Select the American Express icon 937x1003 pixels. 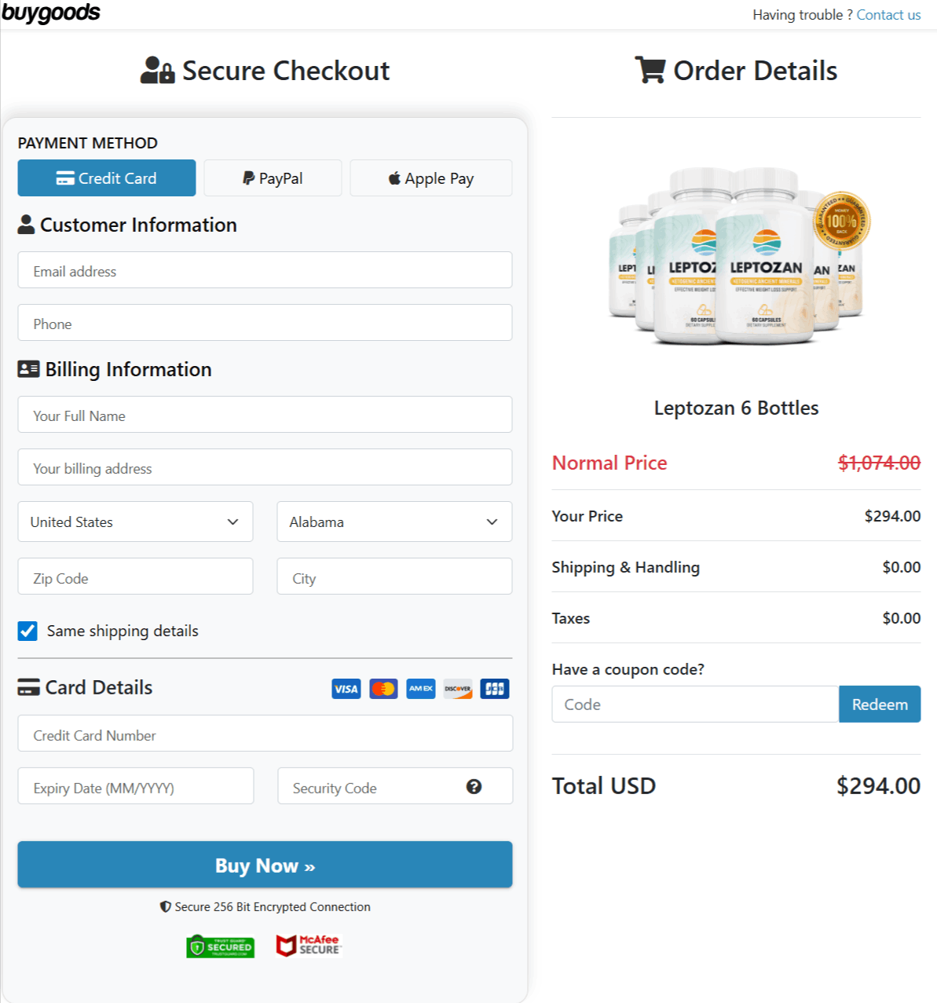[420, 689]
